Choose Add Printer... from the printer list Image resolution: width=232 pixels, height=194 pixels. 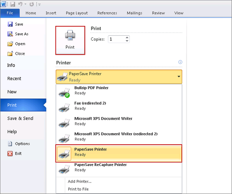(80, 181)
